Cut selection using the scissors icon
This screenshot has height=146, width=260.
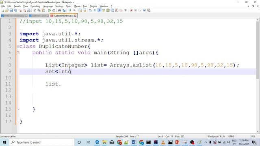[35, 11]
